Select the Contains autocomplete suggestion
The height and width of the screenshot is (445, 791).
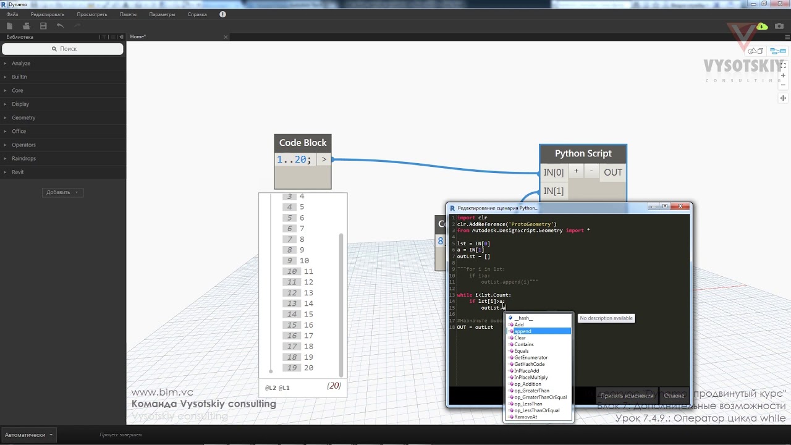coord(538,344)
